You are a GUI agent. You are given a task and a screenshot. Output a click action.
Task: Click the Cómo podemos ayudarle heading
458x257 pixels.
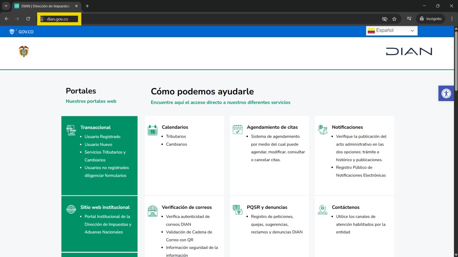pyautogui.click(x=202, y=91)
